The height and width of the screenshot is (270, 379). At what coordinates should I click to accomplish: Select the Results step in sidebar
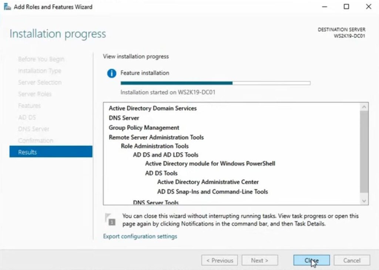51,152
